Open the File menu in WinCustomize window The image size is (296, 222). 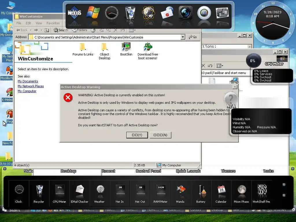pyautogui.click(x=19, y=23)
